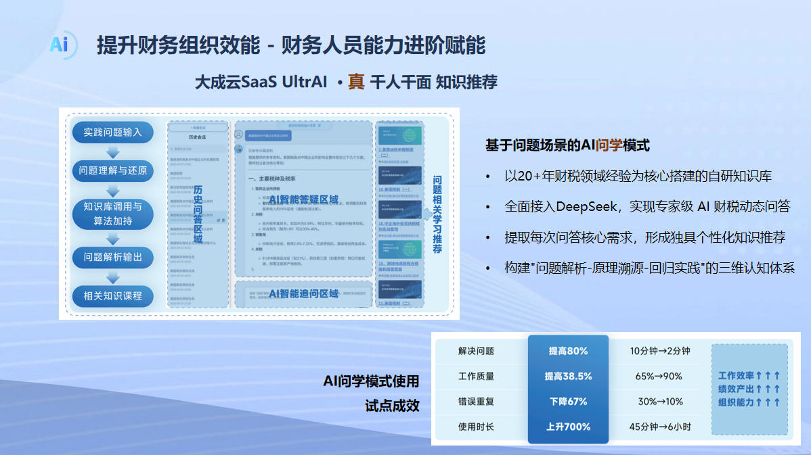
Task: Click the 下降67% cell
Action: point(568,402)
